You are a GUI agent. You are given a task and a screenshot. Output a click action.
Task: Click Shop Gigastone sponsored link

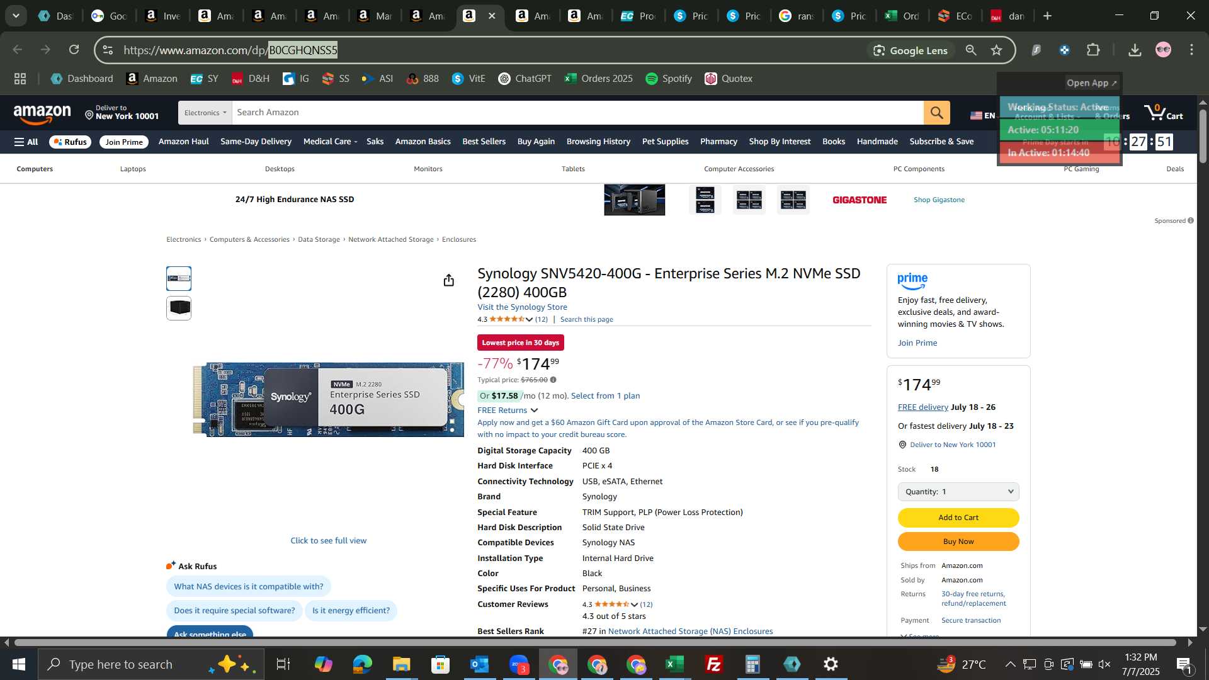tap(939, 200)
